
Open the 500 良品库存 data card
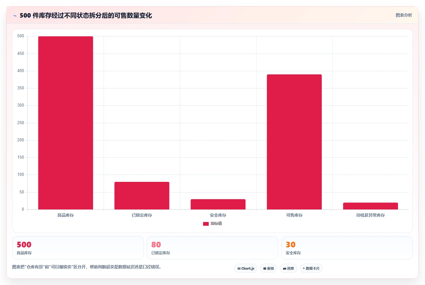78,248
